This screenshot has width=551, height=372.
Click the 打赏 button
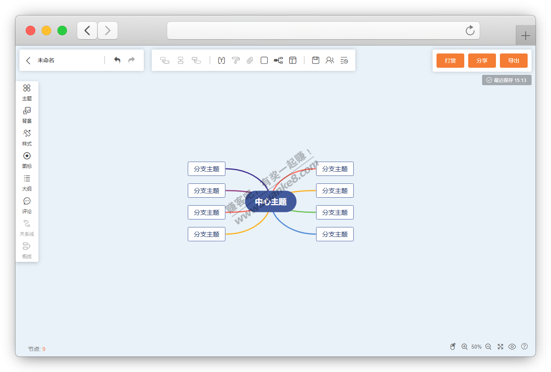point(450,61)
